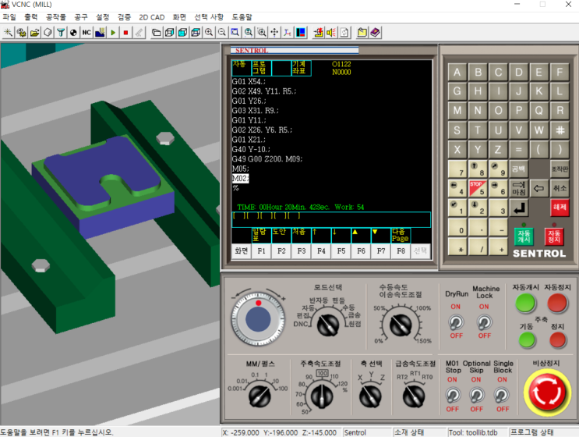The width and height of the screenshot is (579, 437).
Task: Click the red stop toolbar icon
Action: 125,33
